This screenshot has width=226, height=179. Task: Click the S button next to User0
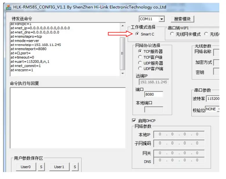pos(41,167)
